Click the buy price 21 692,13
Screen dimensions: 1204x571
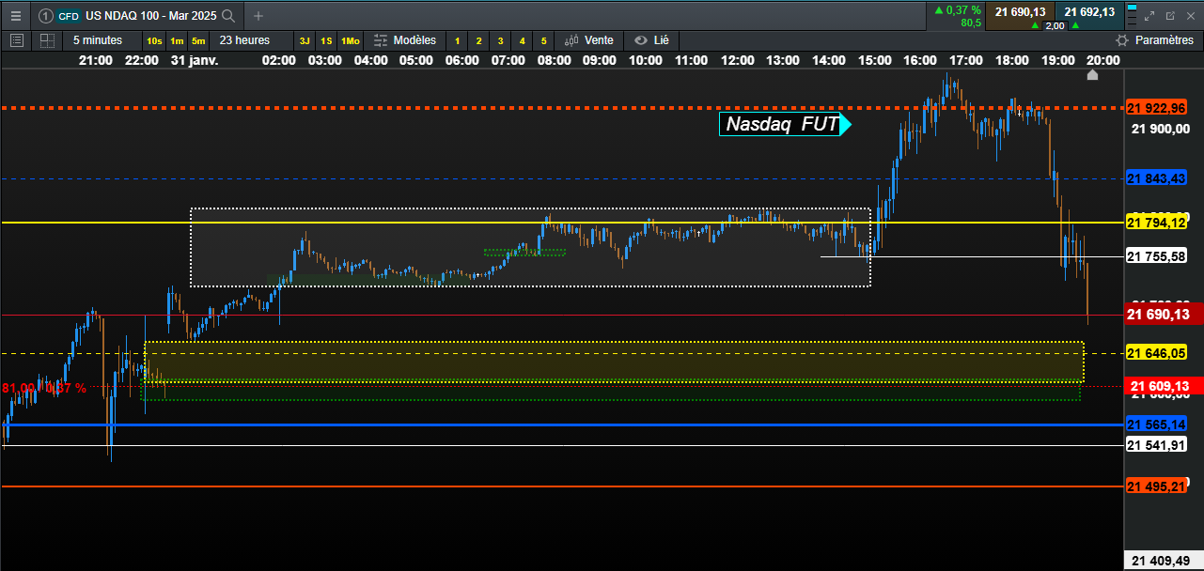click(1089, 11)
